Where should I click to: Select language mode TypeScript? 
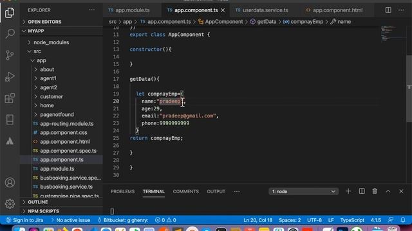352,220
